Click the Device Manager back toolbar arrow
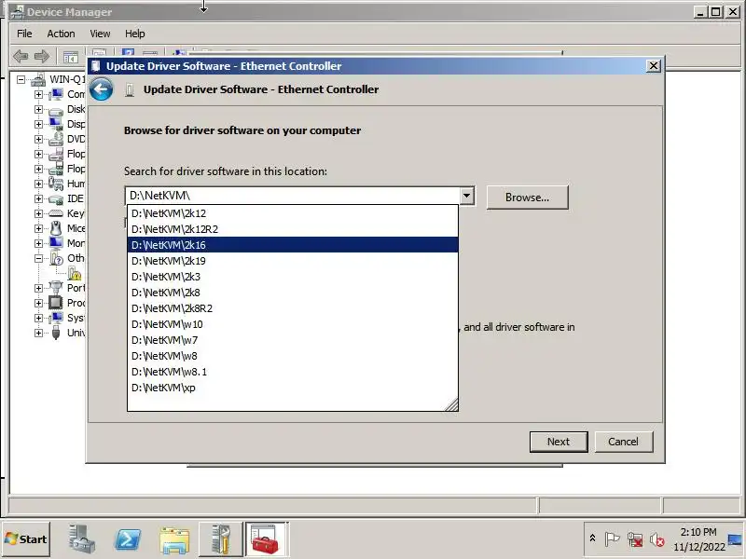 click(21, 57)
